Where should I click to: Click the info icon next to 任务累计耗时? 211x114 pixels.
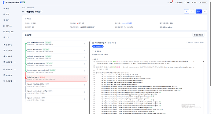(x=125, y=27)
